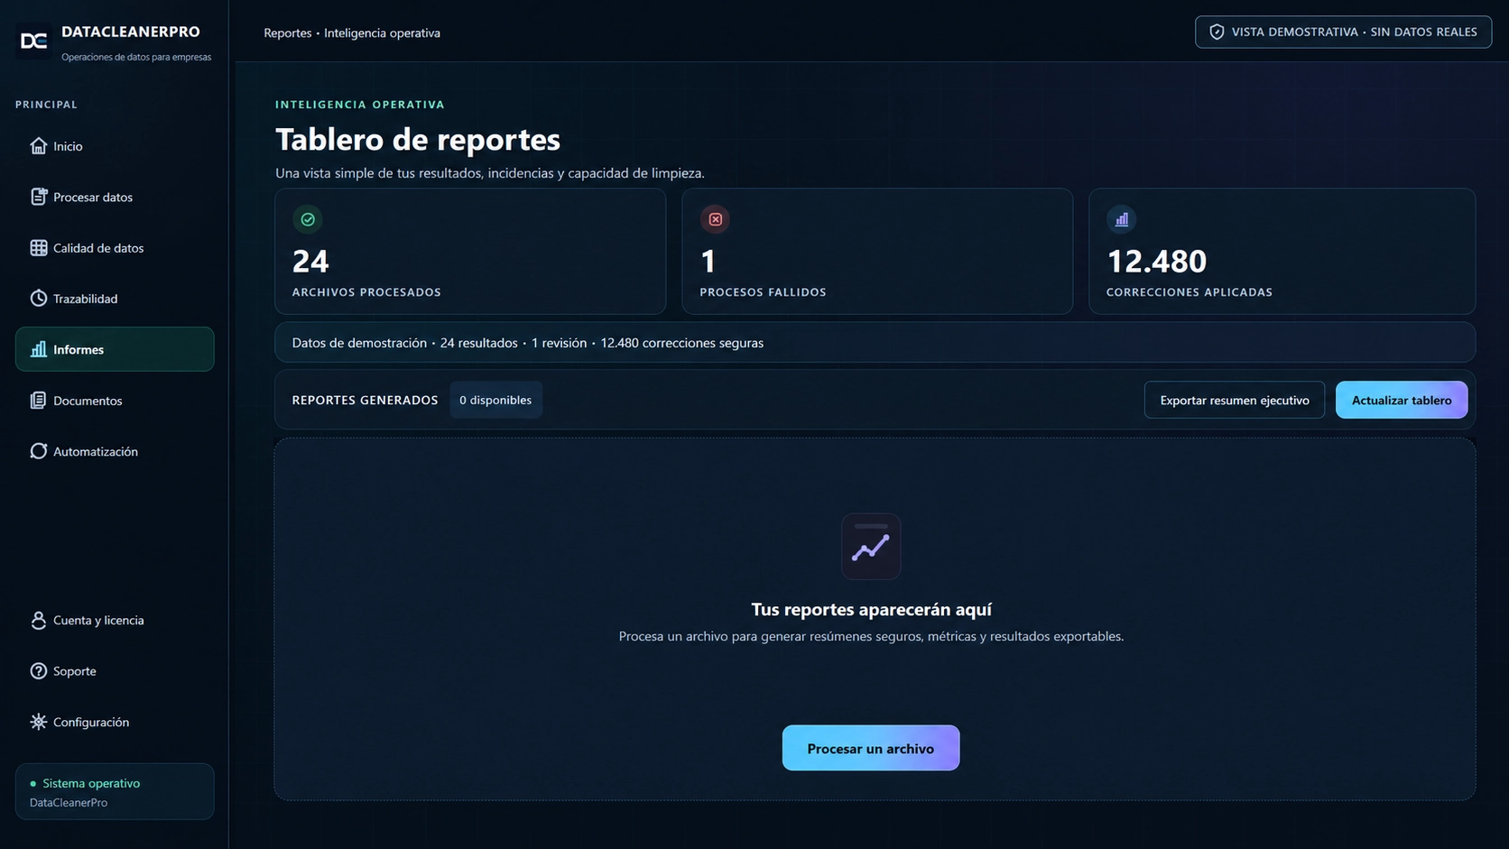Screen dimensions: 1509x849
Task: Click the Reportes generados label
Action: (365, 400)
